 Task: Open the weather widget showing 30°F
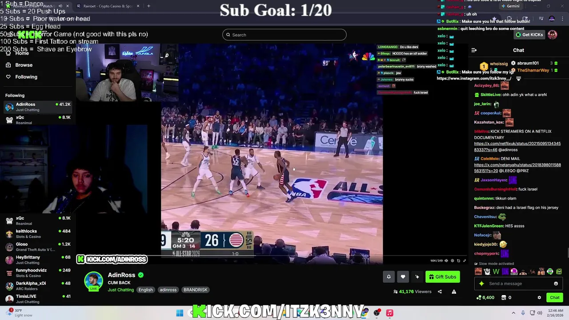pos(18,313)
